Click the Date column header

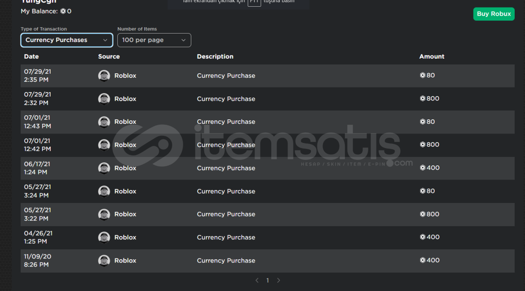pos(31,57)
